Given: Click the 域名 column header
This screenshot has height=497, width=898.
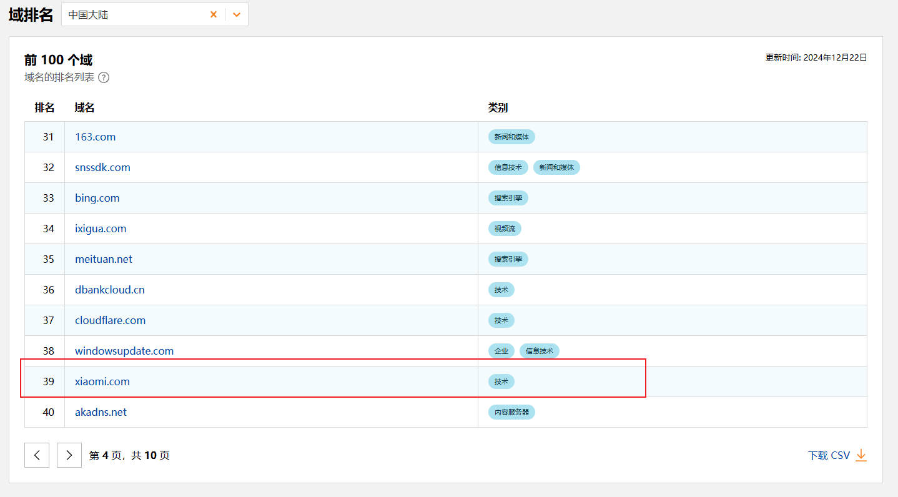Looking at the screenshot, I should click(84, 107).
